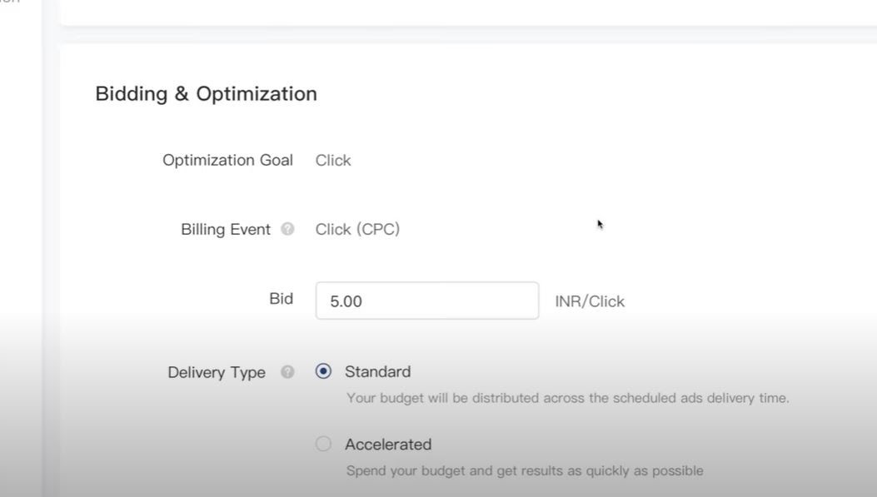Click the Standard budget distribution description

pos(568,398)
